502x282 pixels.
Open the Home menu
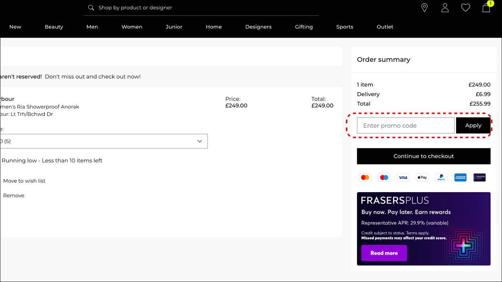pos(214,27)
